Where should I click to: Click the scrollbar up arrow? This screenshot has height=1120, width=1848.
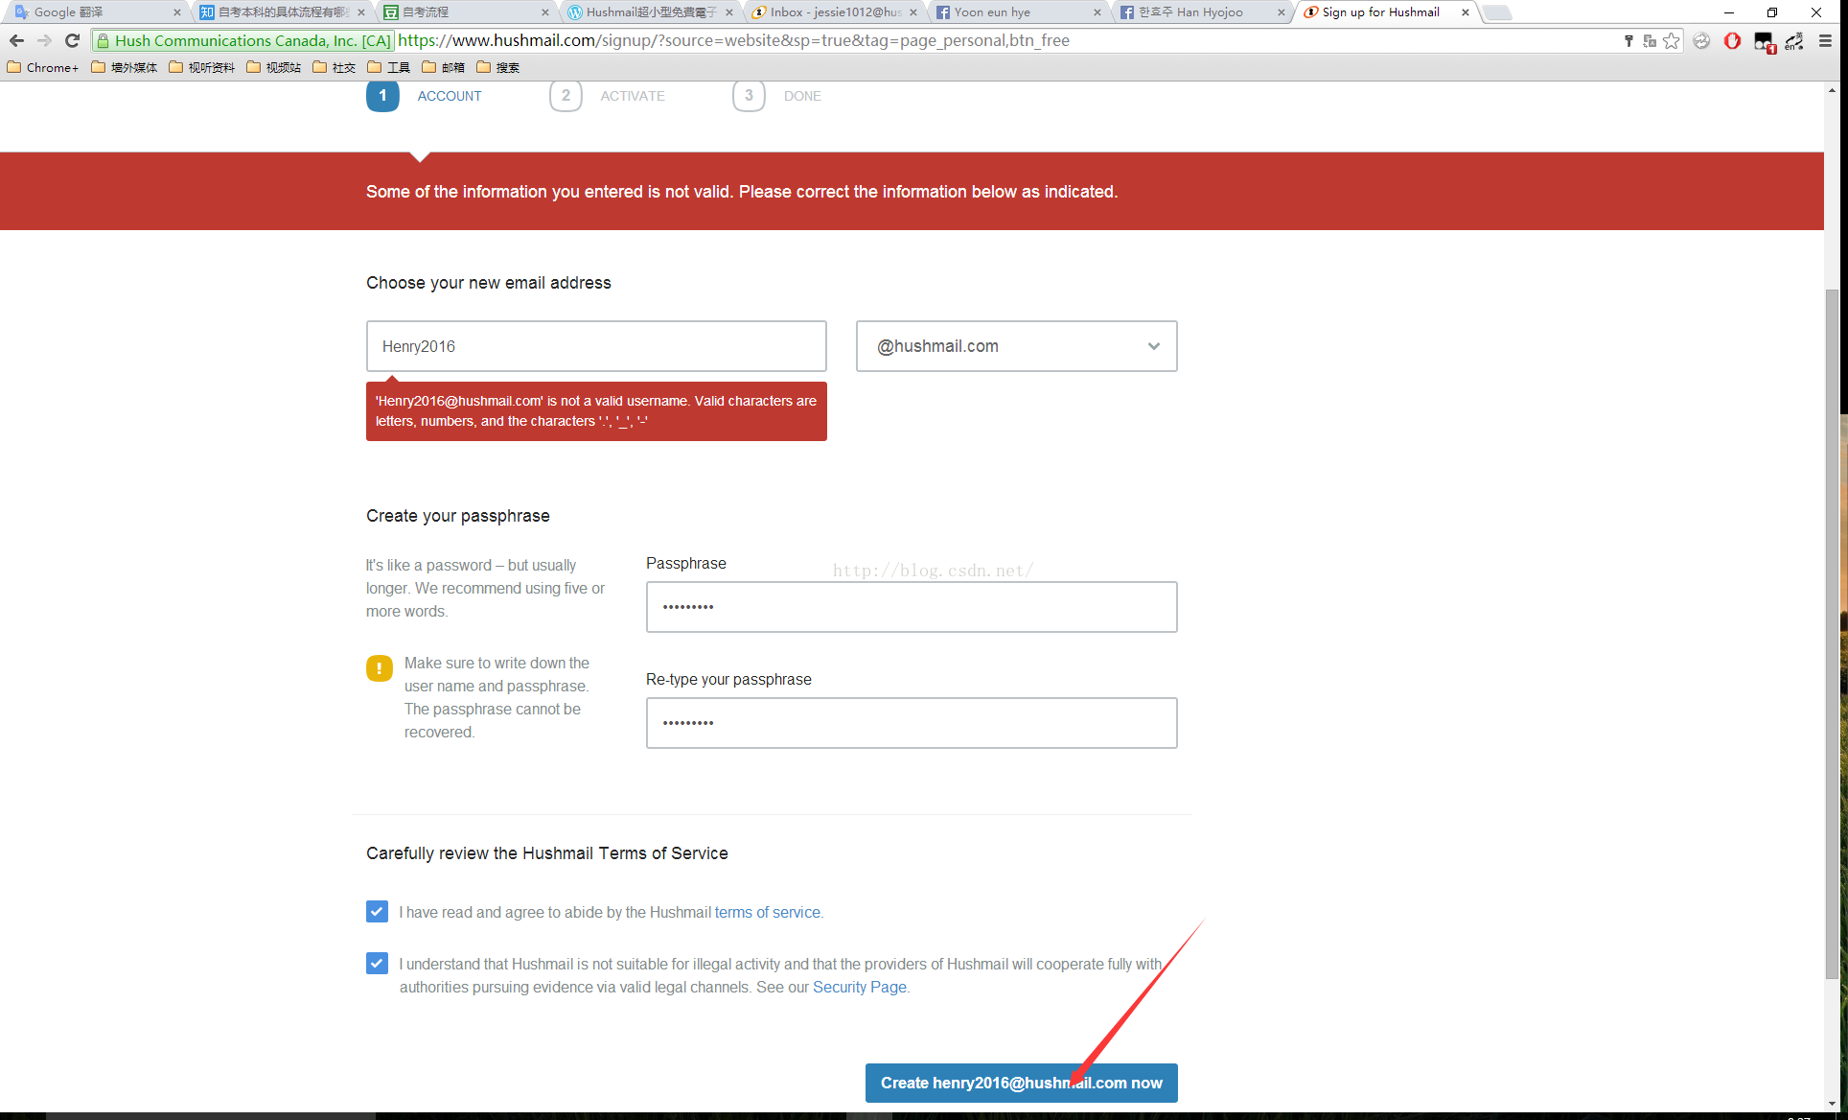point(1832,90)
